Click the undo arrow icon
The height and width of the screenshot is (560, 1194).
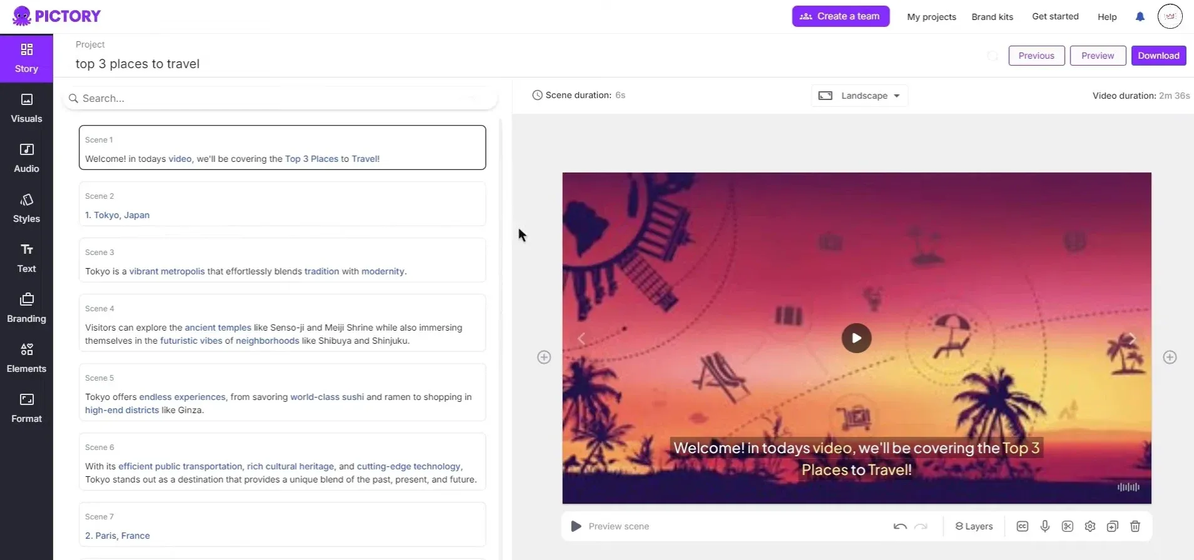click(x=900, y=526)
